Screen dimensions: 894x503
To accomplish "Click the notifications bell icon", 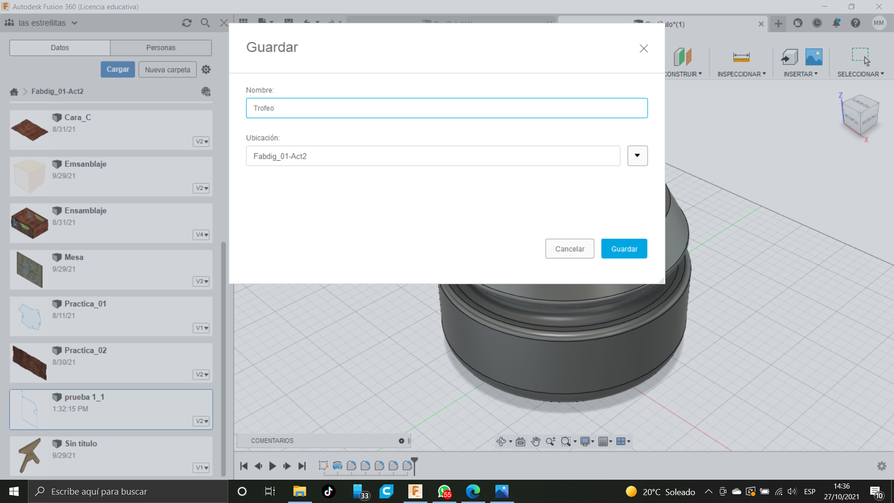I will [836, 23].
